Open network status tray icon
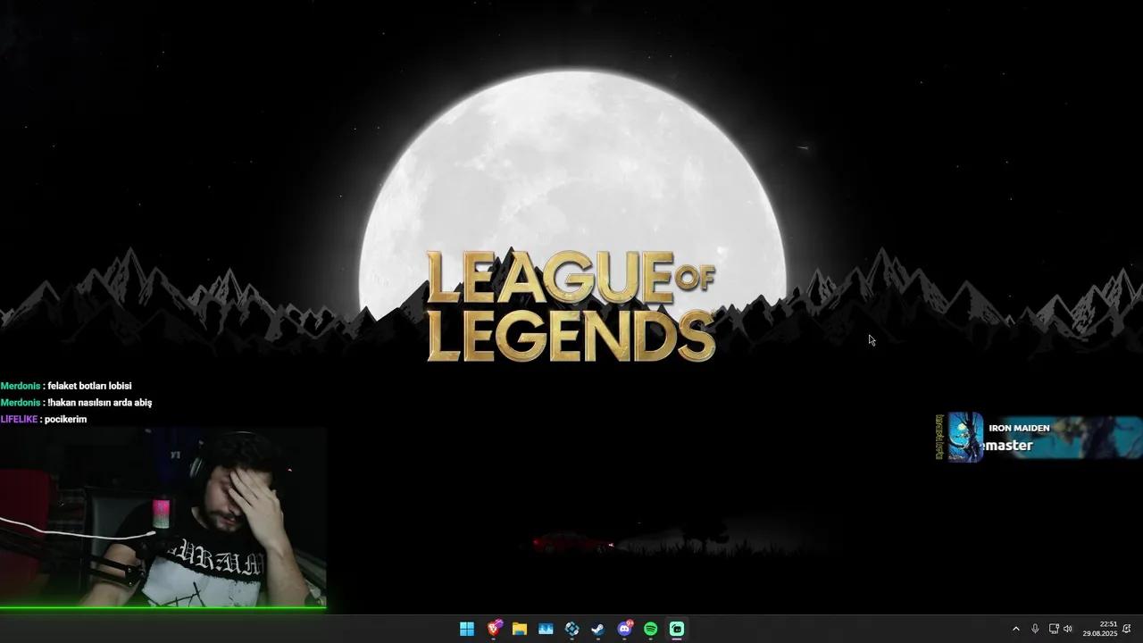This screenshot has height=643, width=1143. coord(1054,629)
